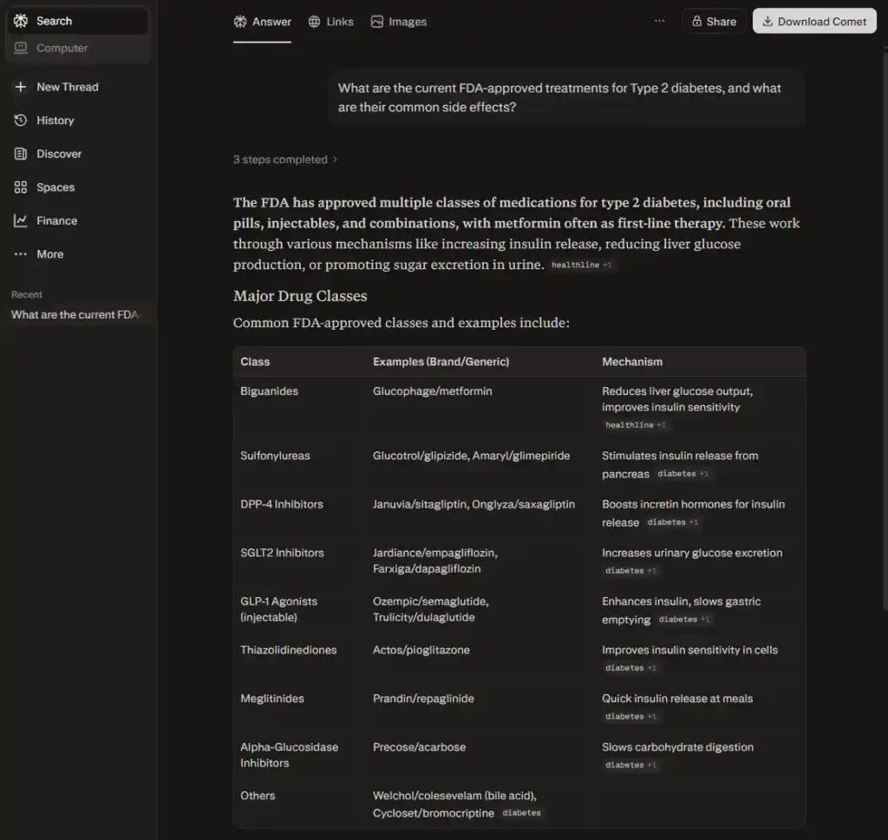Screen dimensions: 888x840
Task: Switch to the Images tab
Action: 399,22
